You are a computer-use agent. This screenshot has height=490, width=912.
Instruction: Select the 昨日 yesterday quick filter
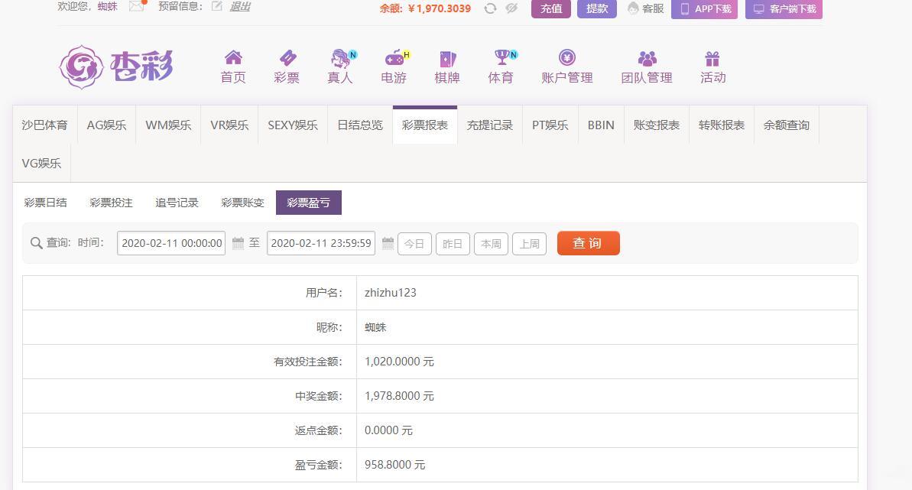click(x=453, y=244)
